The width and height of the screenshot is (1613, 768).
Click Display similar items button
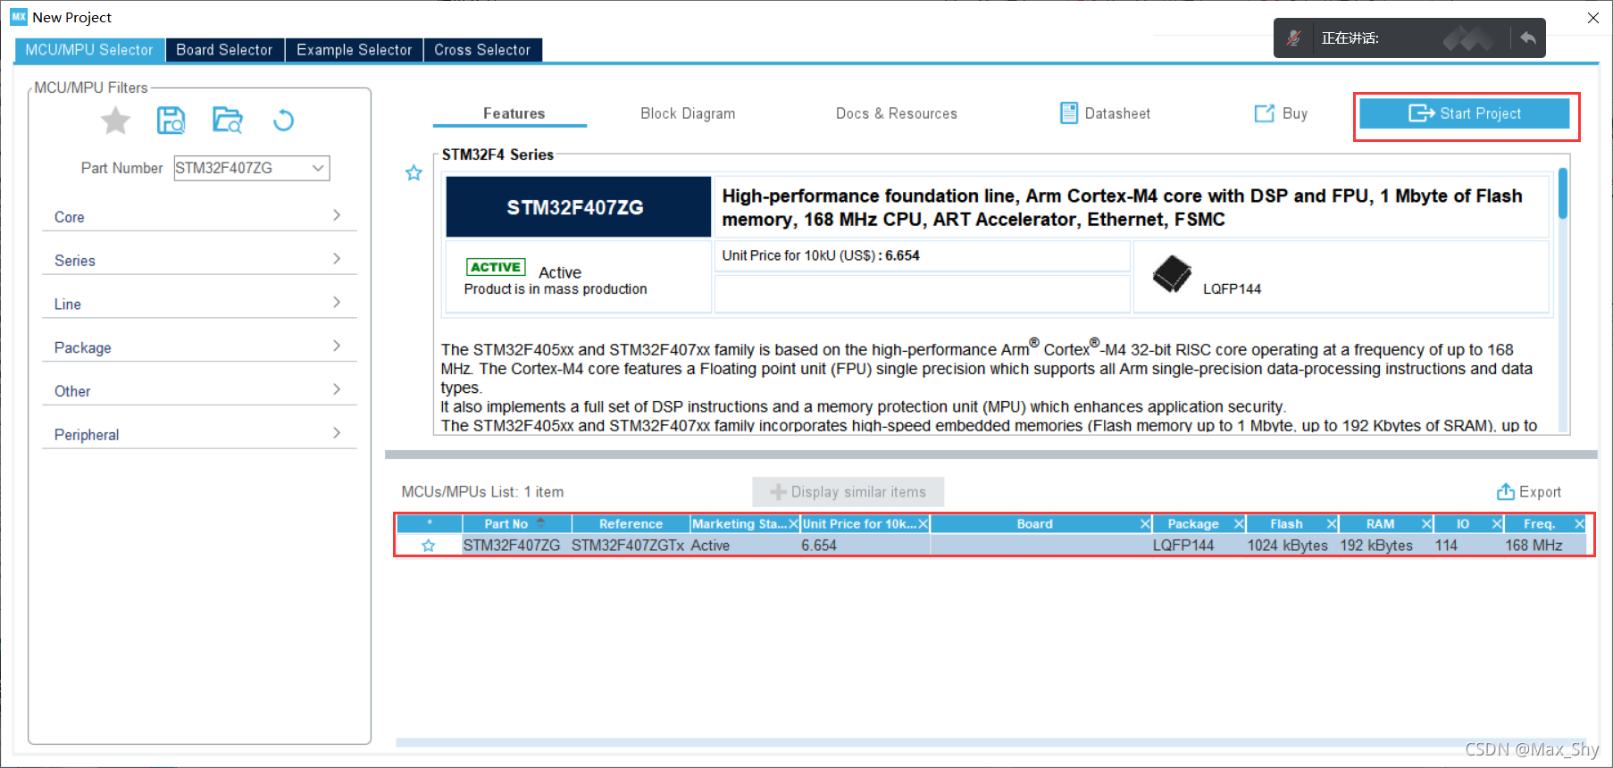pyautogui.click(x=848, y=492)
